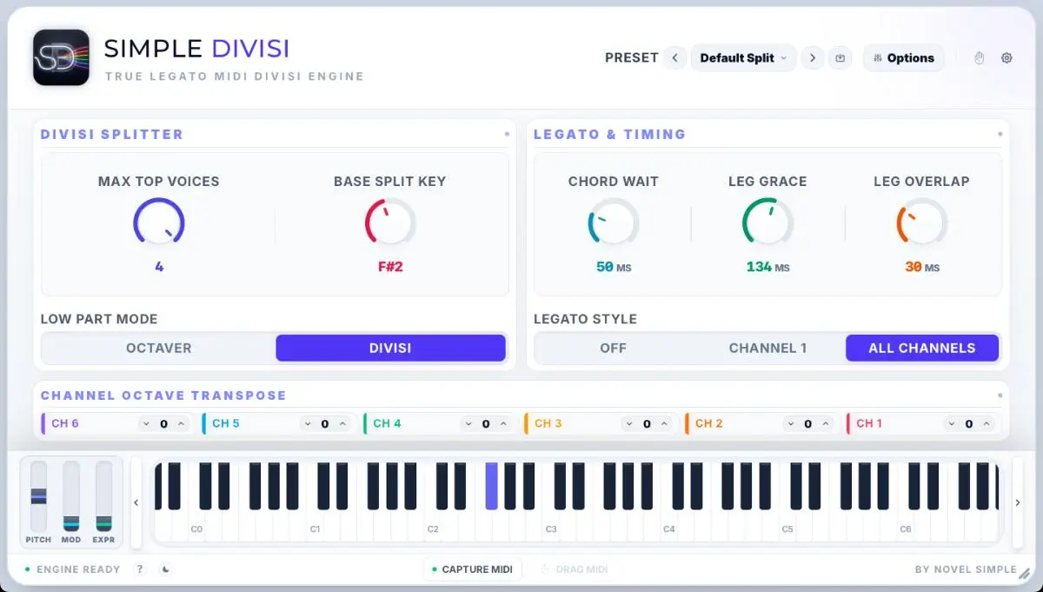Click the By Novel Simple credit
The width and height of the screenshot is (1043, 592).
click(x=966, y=569)
